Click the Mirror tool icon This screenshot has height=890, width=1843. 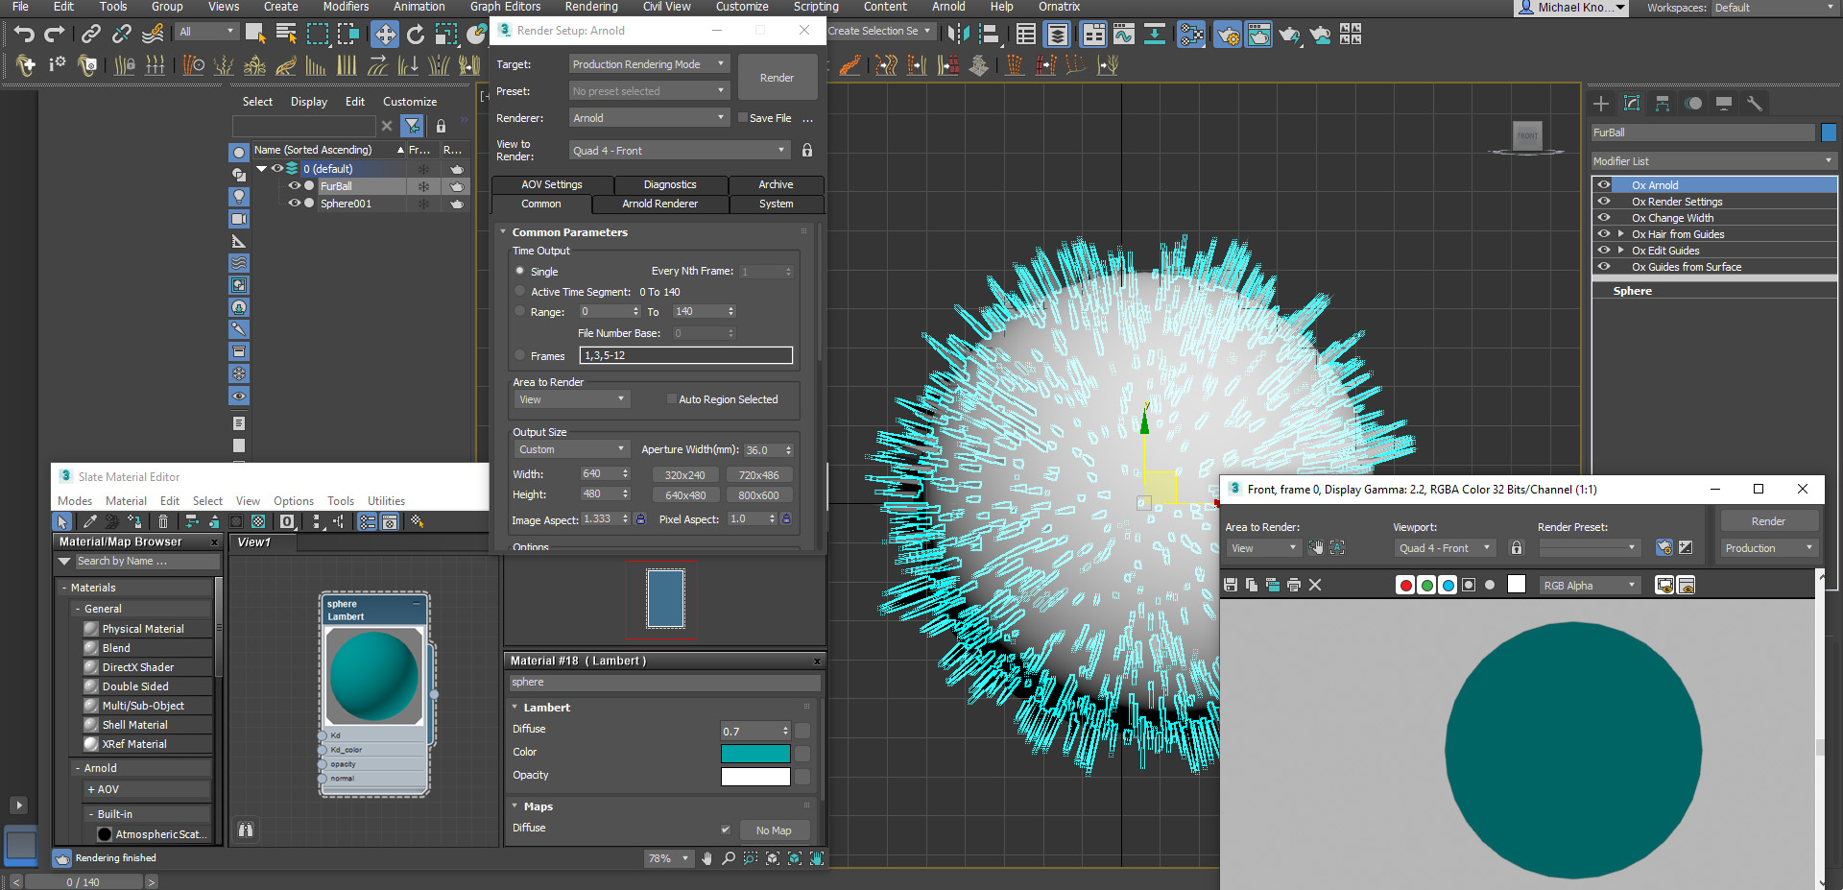(x=957, y=35)
